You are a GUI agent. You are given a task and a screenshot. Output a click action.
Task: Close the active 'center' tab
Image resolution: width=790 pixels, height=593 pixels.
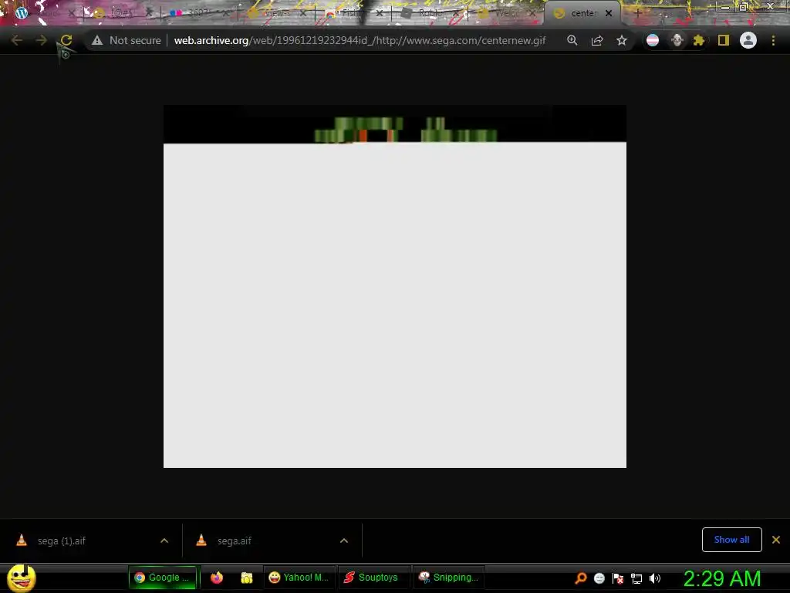(609, 14)
